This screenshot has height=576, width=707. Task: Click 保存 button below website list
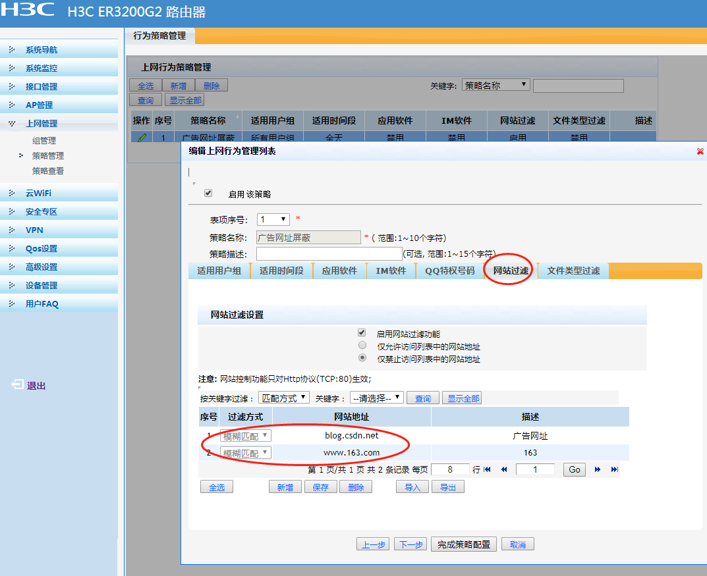[x=321, y=487]
